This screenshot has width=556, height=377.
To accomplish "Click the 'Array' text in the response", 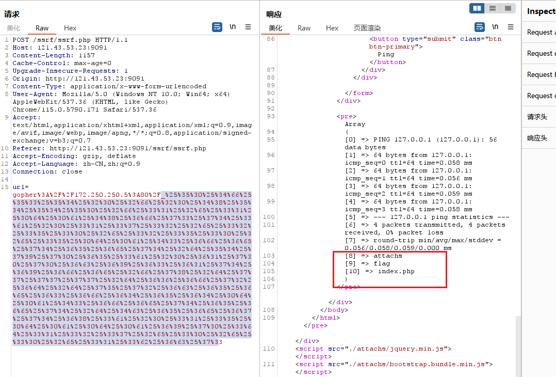I will click(355, 124).
